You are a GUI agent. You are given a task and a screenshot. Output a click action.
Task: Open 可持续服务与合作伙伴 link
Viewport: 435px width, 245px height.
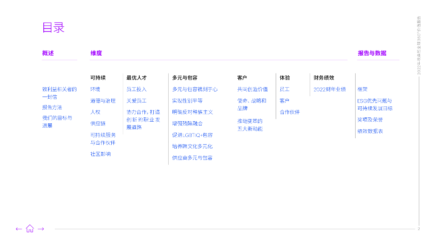pos(103,139)
